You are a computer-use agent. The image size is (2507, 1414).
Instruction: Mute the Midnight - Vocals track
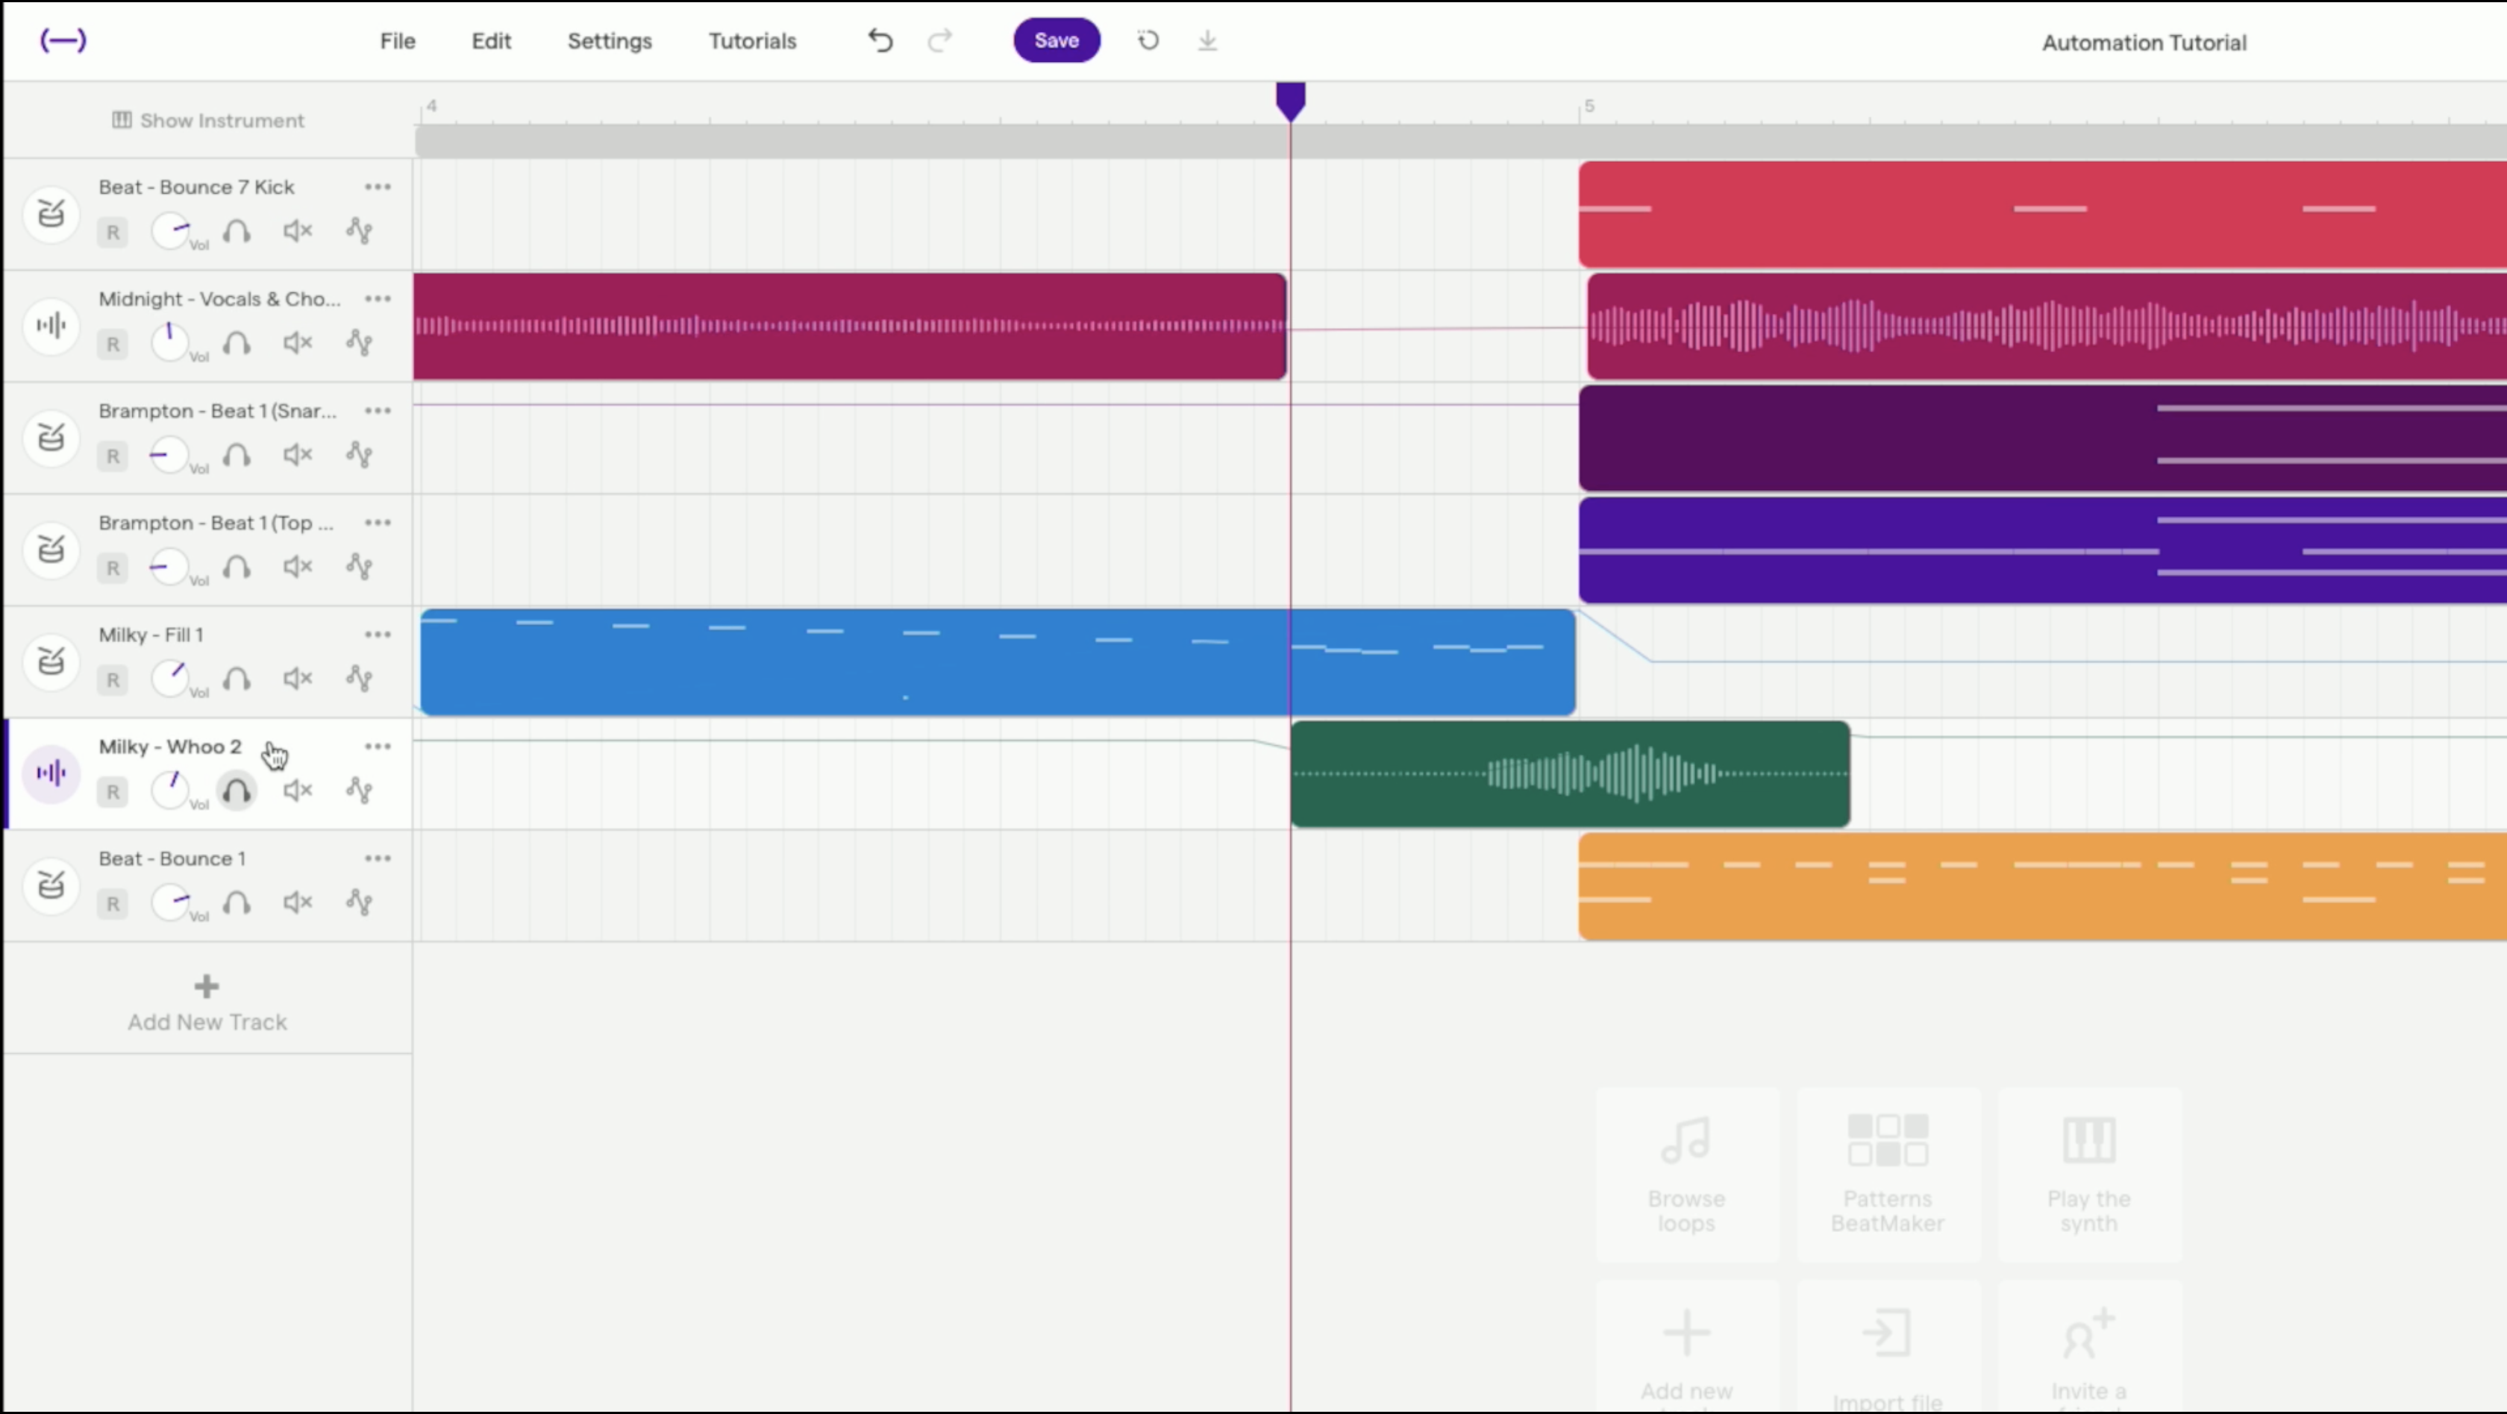[x=298, y=342]
